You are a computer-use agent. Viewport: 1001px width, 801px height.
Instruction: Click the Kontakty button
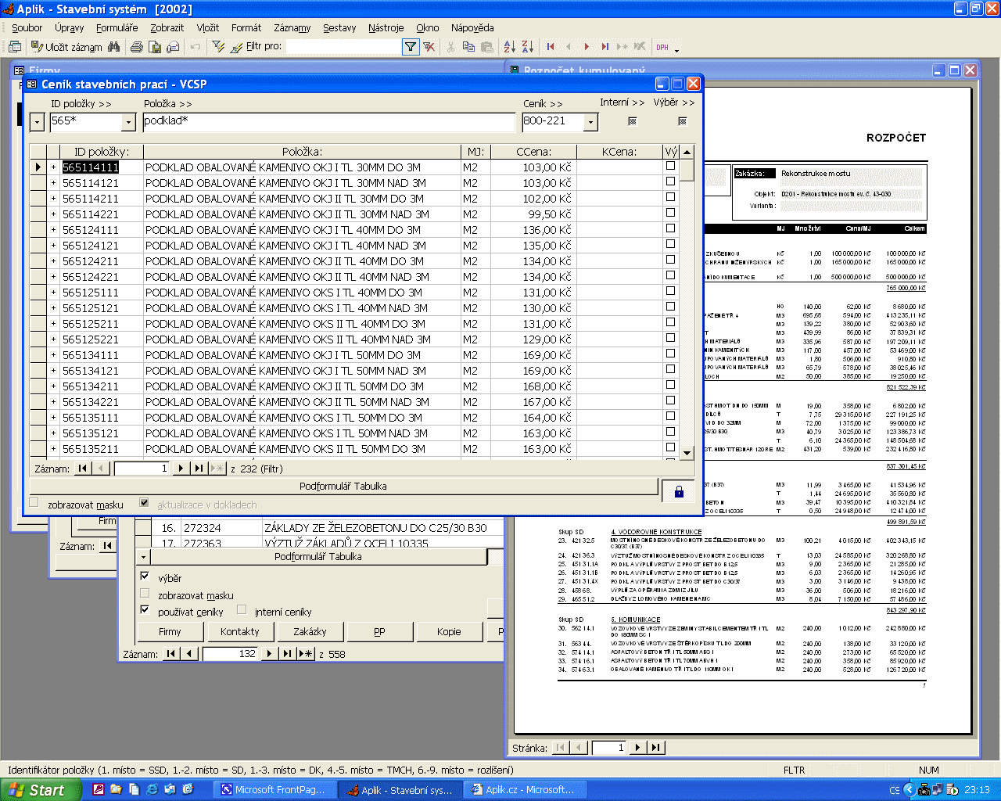click(x=239, y=631)
